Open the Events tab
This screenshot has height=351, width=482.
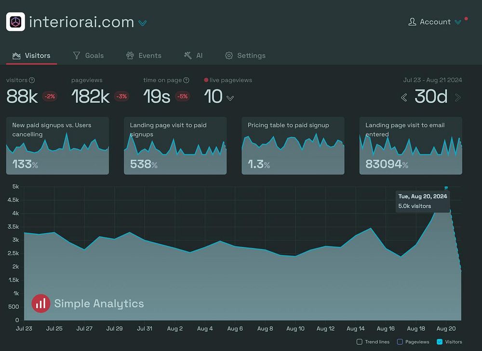click(x=144, y=55)
